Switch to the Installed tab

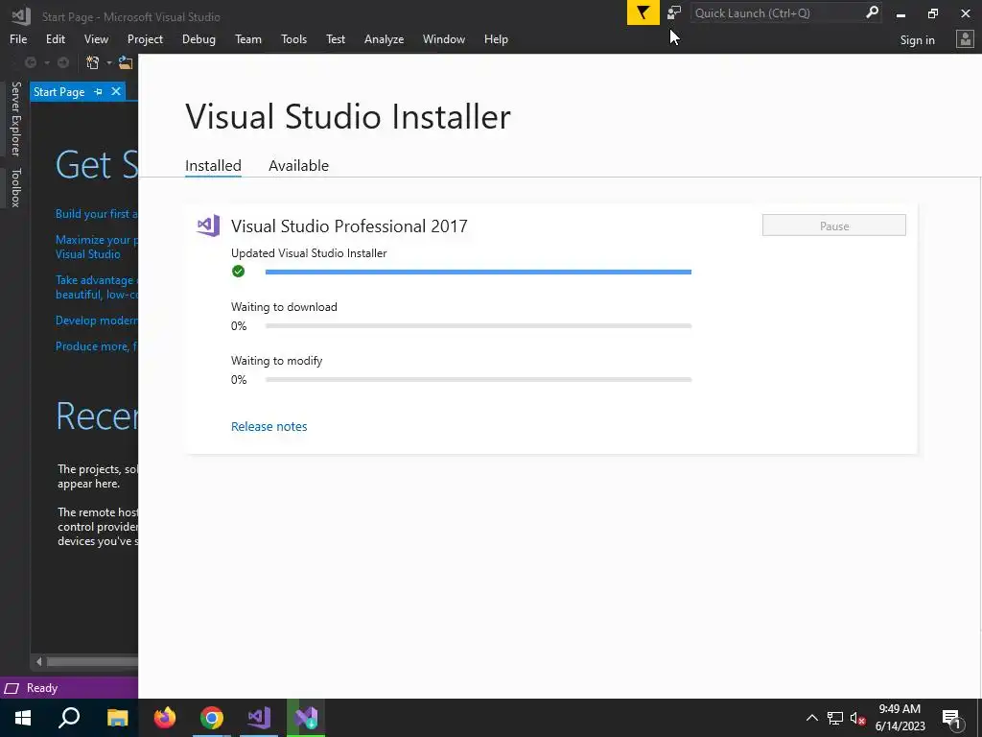pyautogui.click(x=213, y=165)
